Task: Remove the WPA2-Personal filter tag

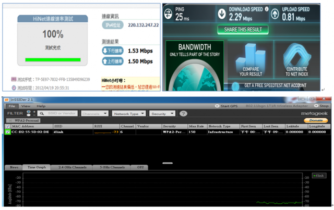Action: (x=10, y=120)
